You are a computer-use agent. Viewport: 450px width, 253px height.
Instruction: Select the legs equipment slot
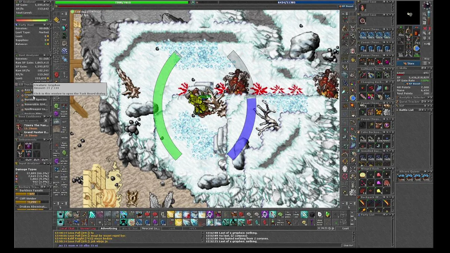coord(409,45)
